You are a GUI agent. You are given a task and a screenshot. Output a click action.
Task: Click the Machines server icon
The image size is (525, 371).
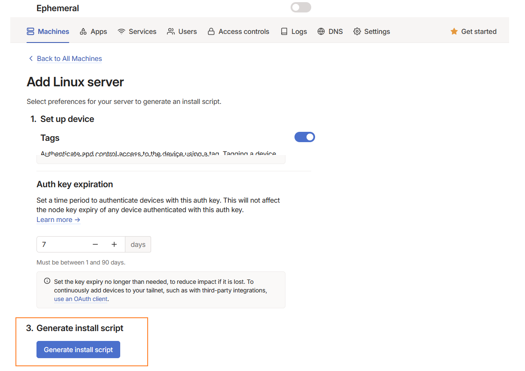click(30, 31)
